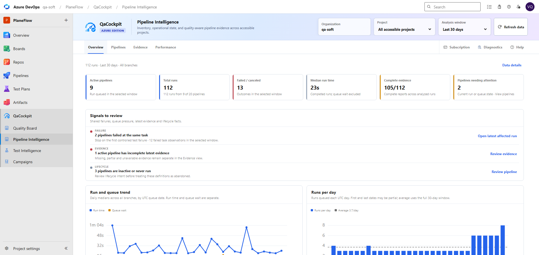Open Subscription panel
Screen dimensions: 539x255
click(x=456, y=47)
